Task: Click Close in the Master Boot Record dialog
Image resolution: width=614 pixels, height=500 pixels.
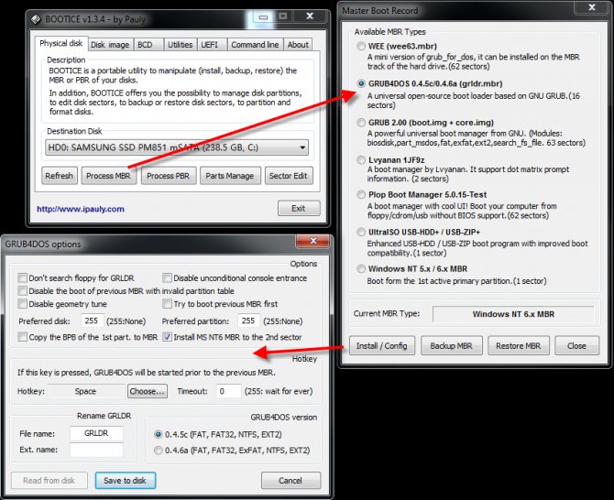Action: (x=576, y=345)
